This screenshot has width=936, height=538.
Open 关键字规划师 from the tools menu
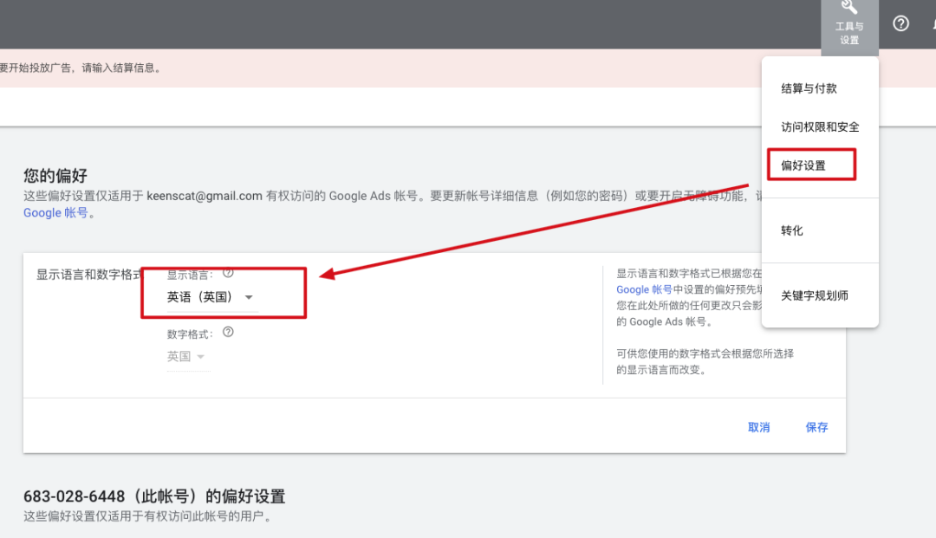click(x=816, y=295)
